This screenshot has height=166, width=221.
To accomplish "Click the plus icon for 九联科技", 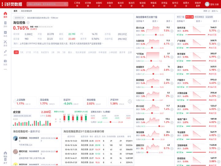I will 172,44.
